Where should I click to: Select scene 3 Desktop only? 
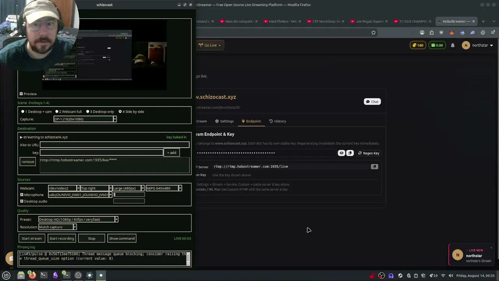click(x=88, y=112)
